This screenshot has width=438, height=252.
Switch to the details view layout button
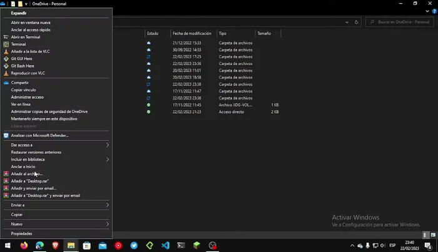coord(425,235)
